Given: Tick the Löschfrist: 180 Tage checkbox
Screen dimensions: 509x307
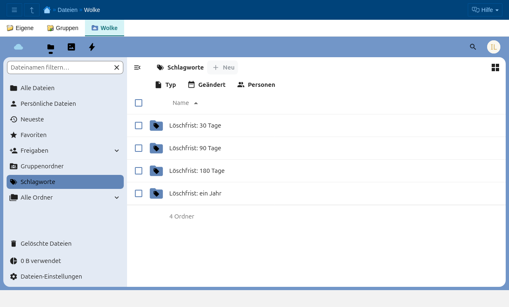Looking at the screenshot, I should pos(139,171).
